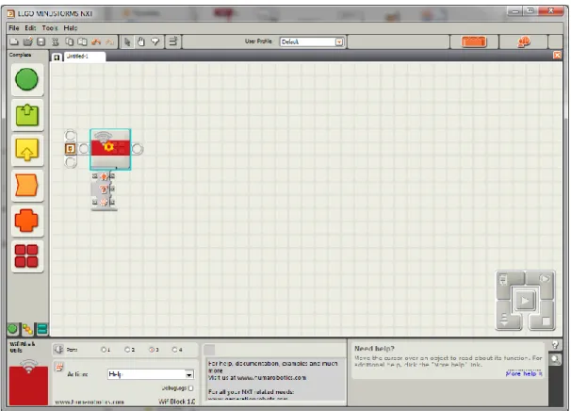Click the Create My Block toolbar icon
Screen dimensions: 571x411
(x=173, y=41)
